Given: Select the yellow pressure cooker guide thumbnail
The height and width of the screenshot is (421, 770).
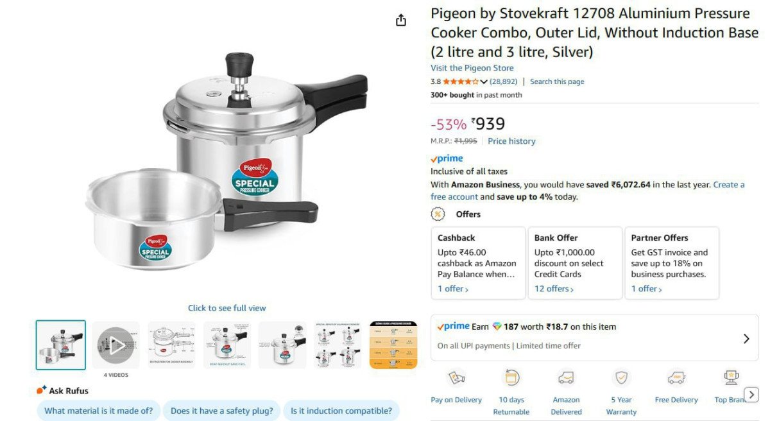Looking at the screenshot, I should (x=393, y=345).
